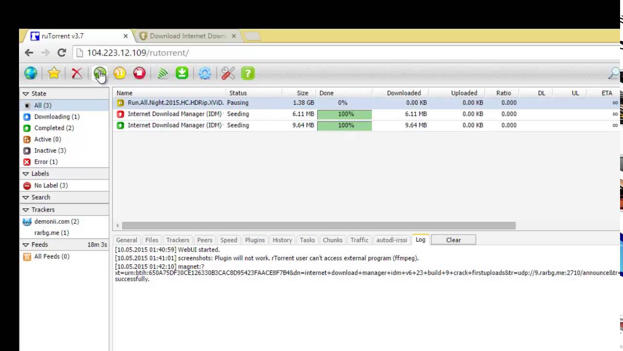Reload the page with refresh icon
This screenshot has height=351, width=623.
point(61,53)
